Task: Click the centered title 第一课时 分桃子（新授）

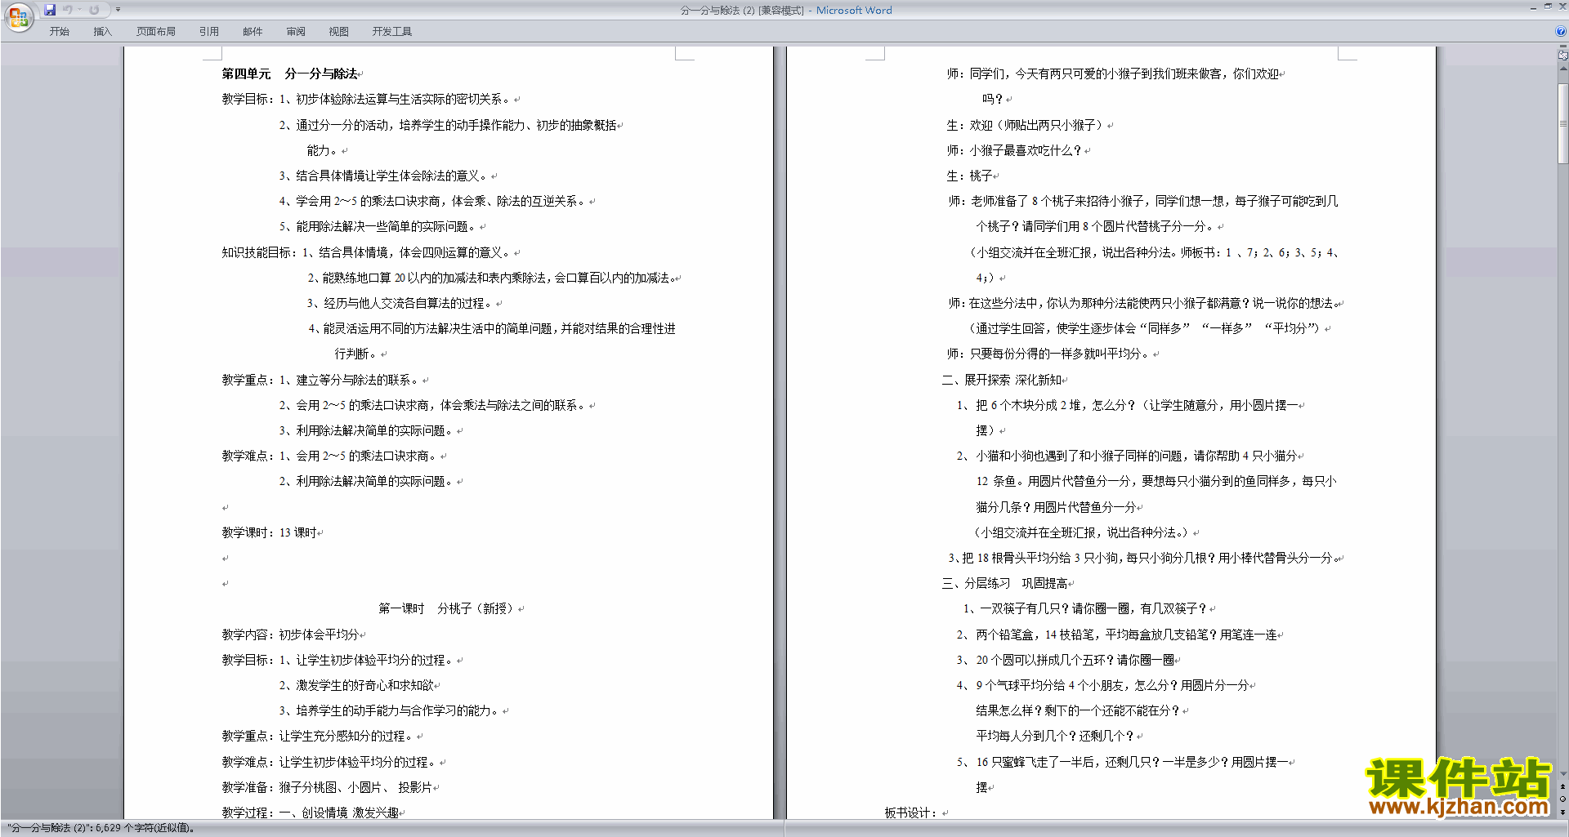Action: point(446,608)
